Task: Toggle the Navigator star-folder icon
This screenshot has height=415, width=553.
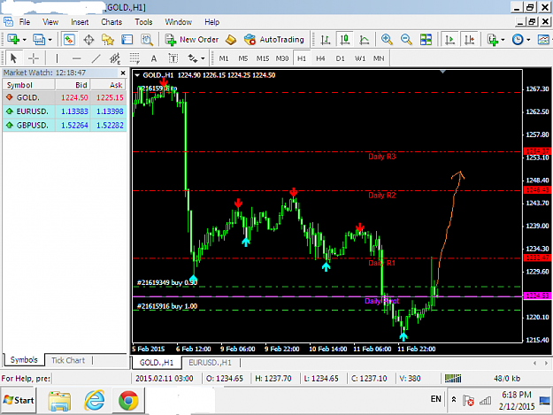Action: pos(108,40)
